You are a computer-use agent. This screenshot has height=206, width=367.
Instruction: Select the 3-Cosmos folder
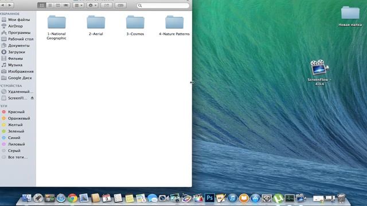135,25
